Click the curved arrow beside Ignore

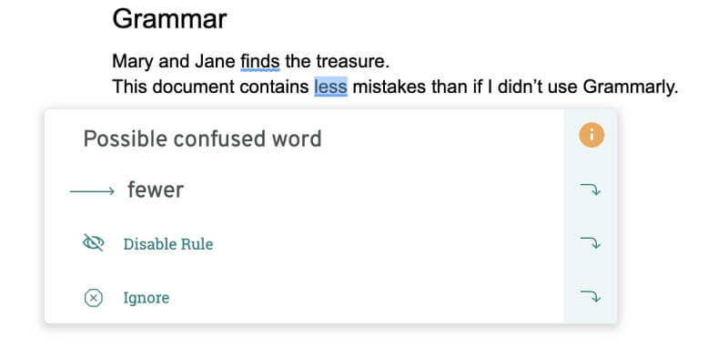[591, 296]
